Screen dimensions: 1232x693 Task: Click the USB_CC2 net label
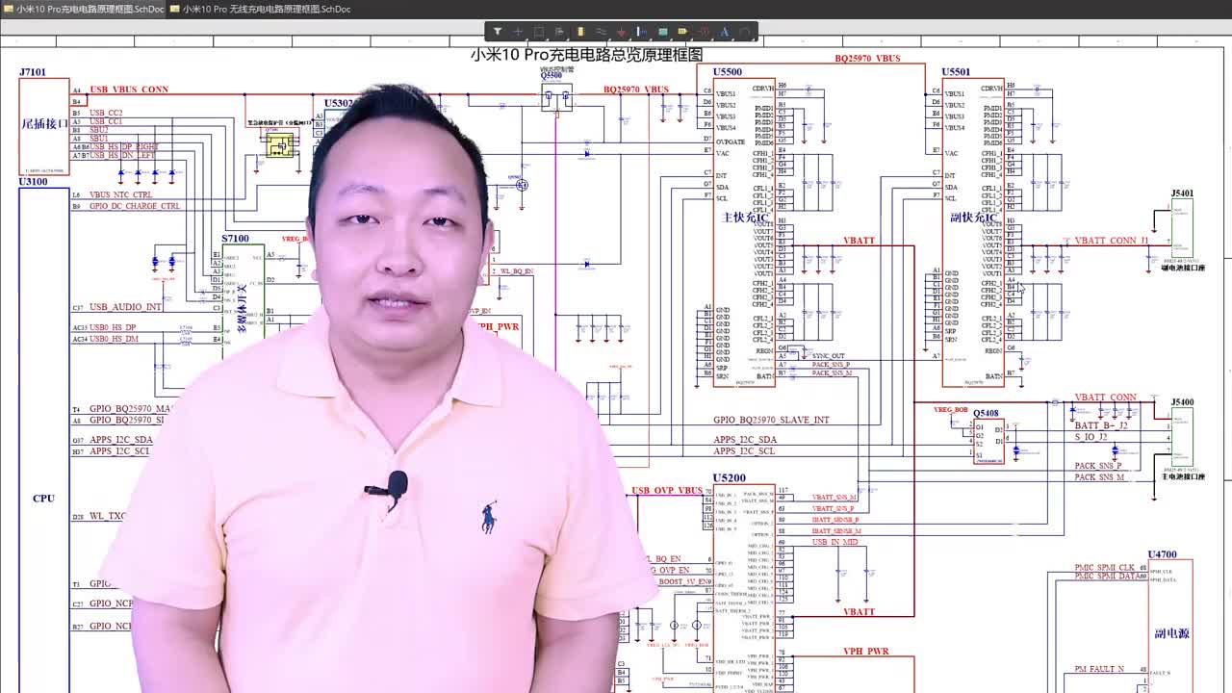(x=106, y=114)
